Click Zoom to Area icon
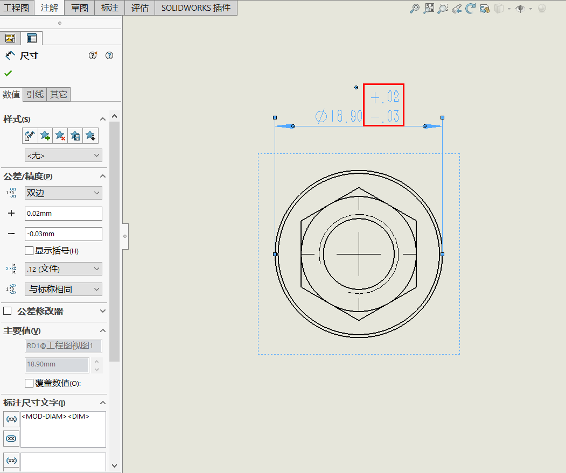This screenshot has width=566, height=473. tap(443, 8)
